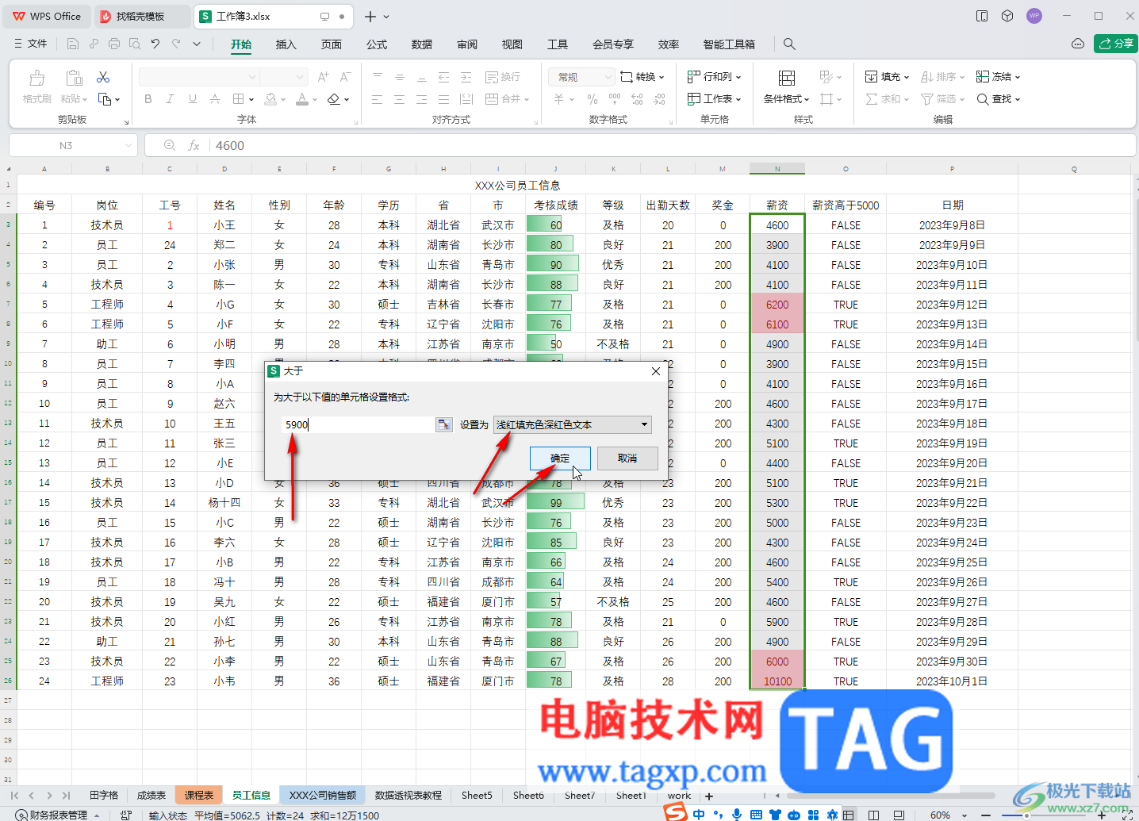Click 确定 in the 大于 dialog
This screenshot has height=821, width=1139.
pos(560,458)
